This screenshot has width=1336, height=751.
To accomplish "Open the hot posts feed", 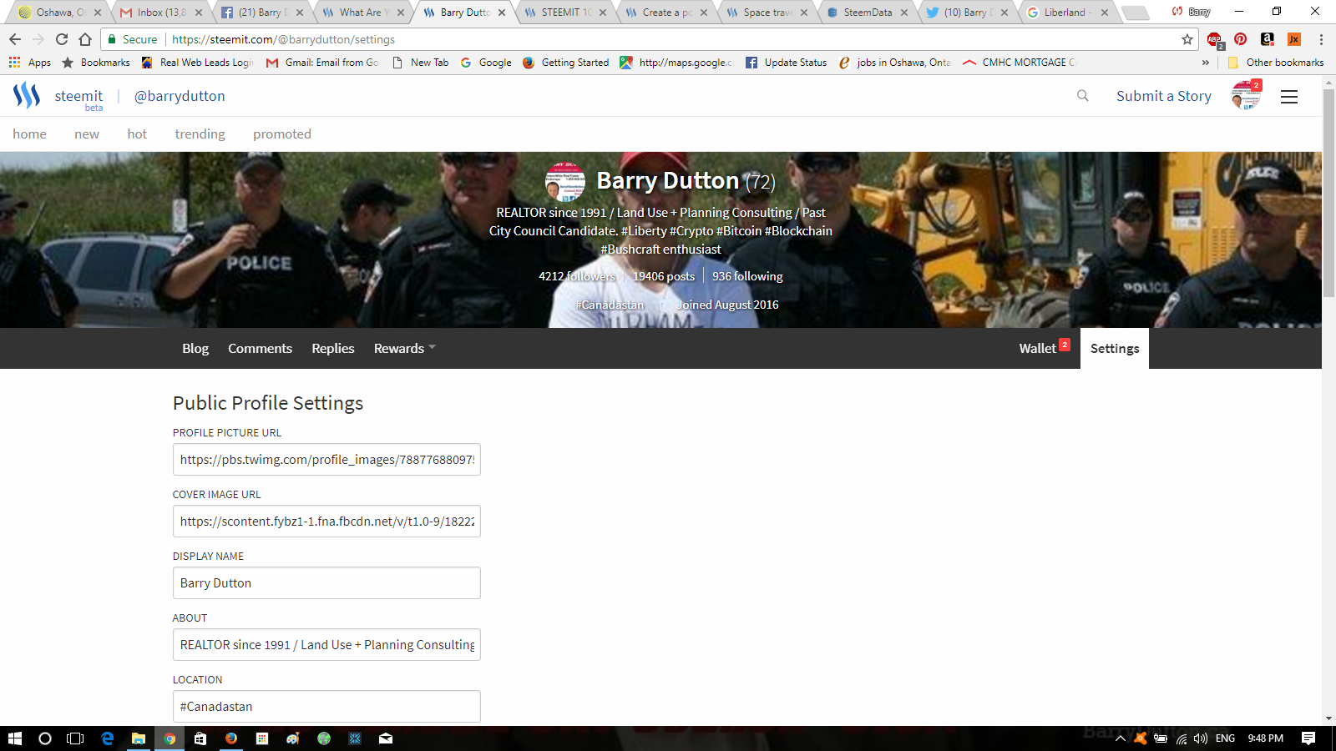I will click(137, 134).
